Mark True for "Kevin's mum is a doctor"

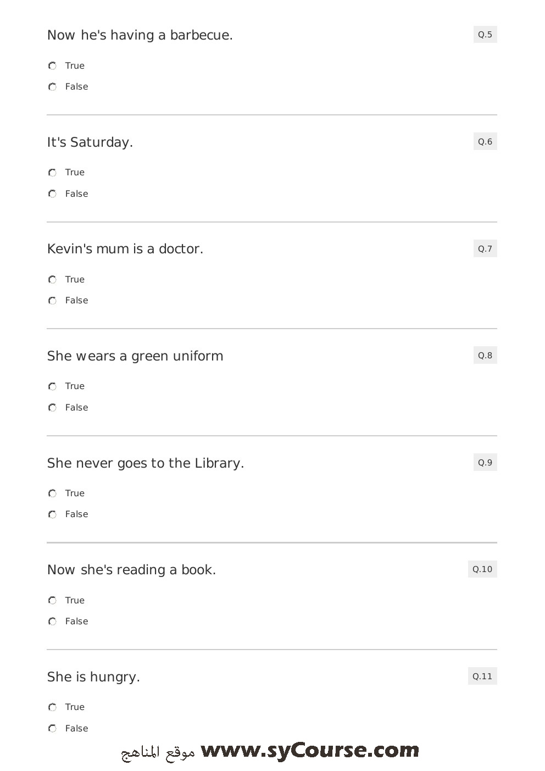point(53,280)
